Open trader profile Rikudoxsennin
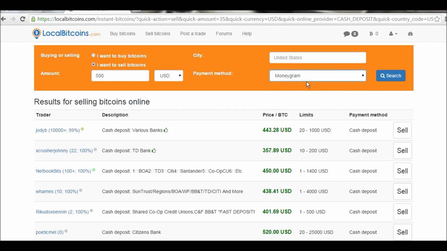 point(62,212)
